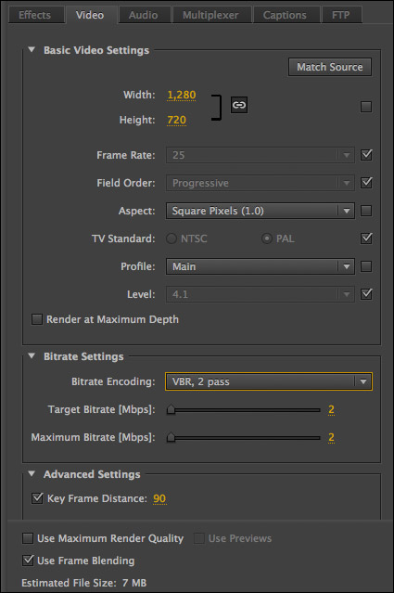Collapse the Advanced Settings section
394x593 pixels.
pyautogui.click(x=32, y=473)
